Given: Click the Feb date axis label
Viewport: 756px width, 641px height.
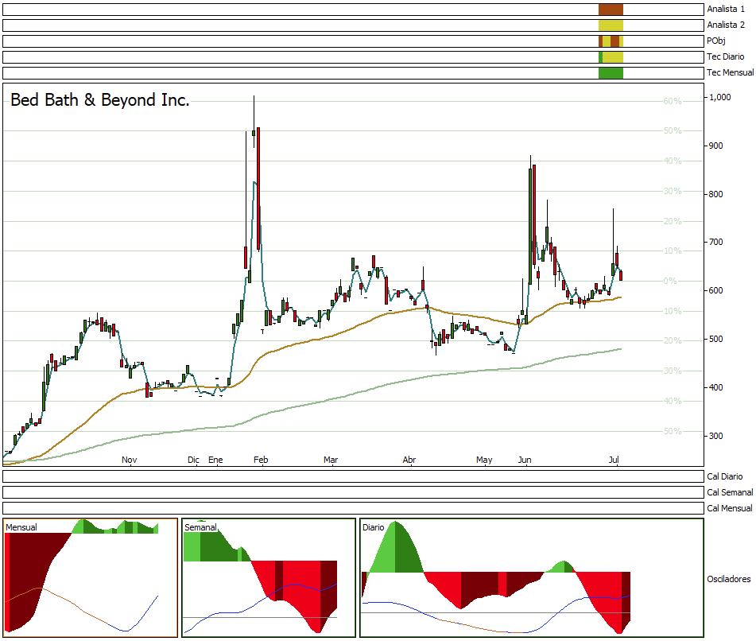Looking at the screenshot, I should tap(261, 460).
